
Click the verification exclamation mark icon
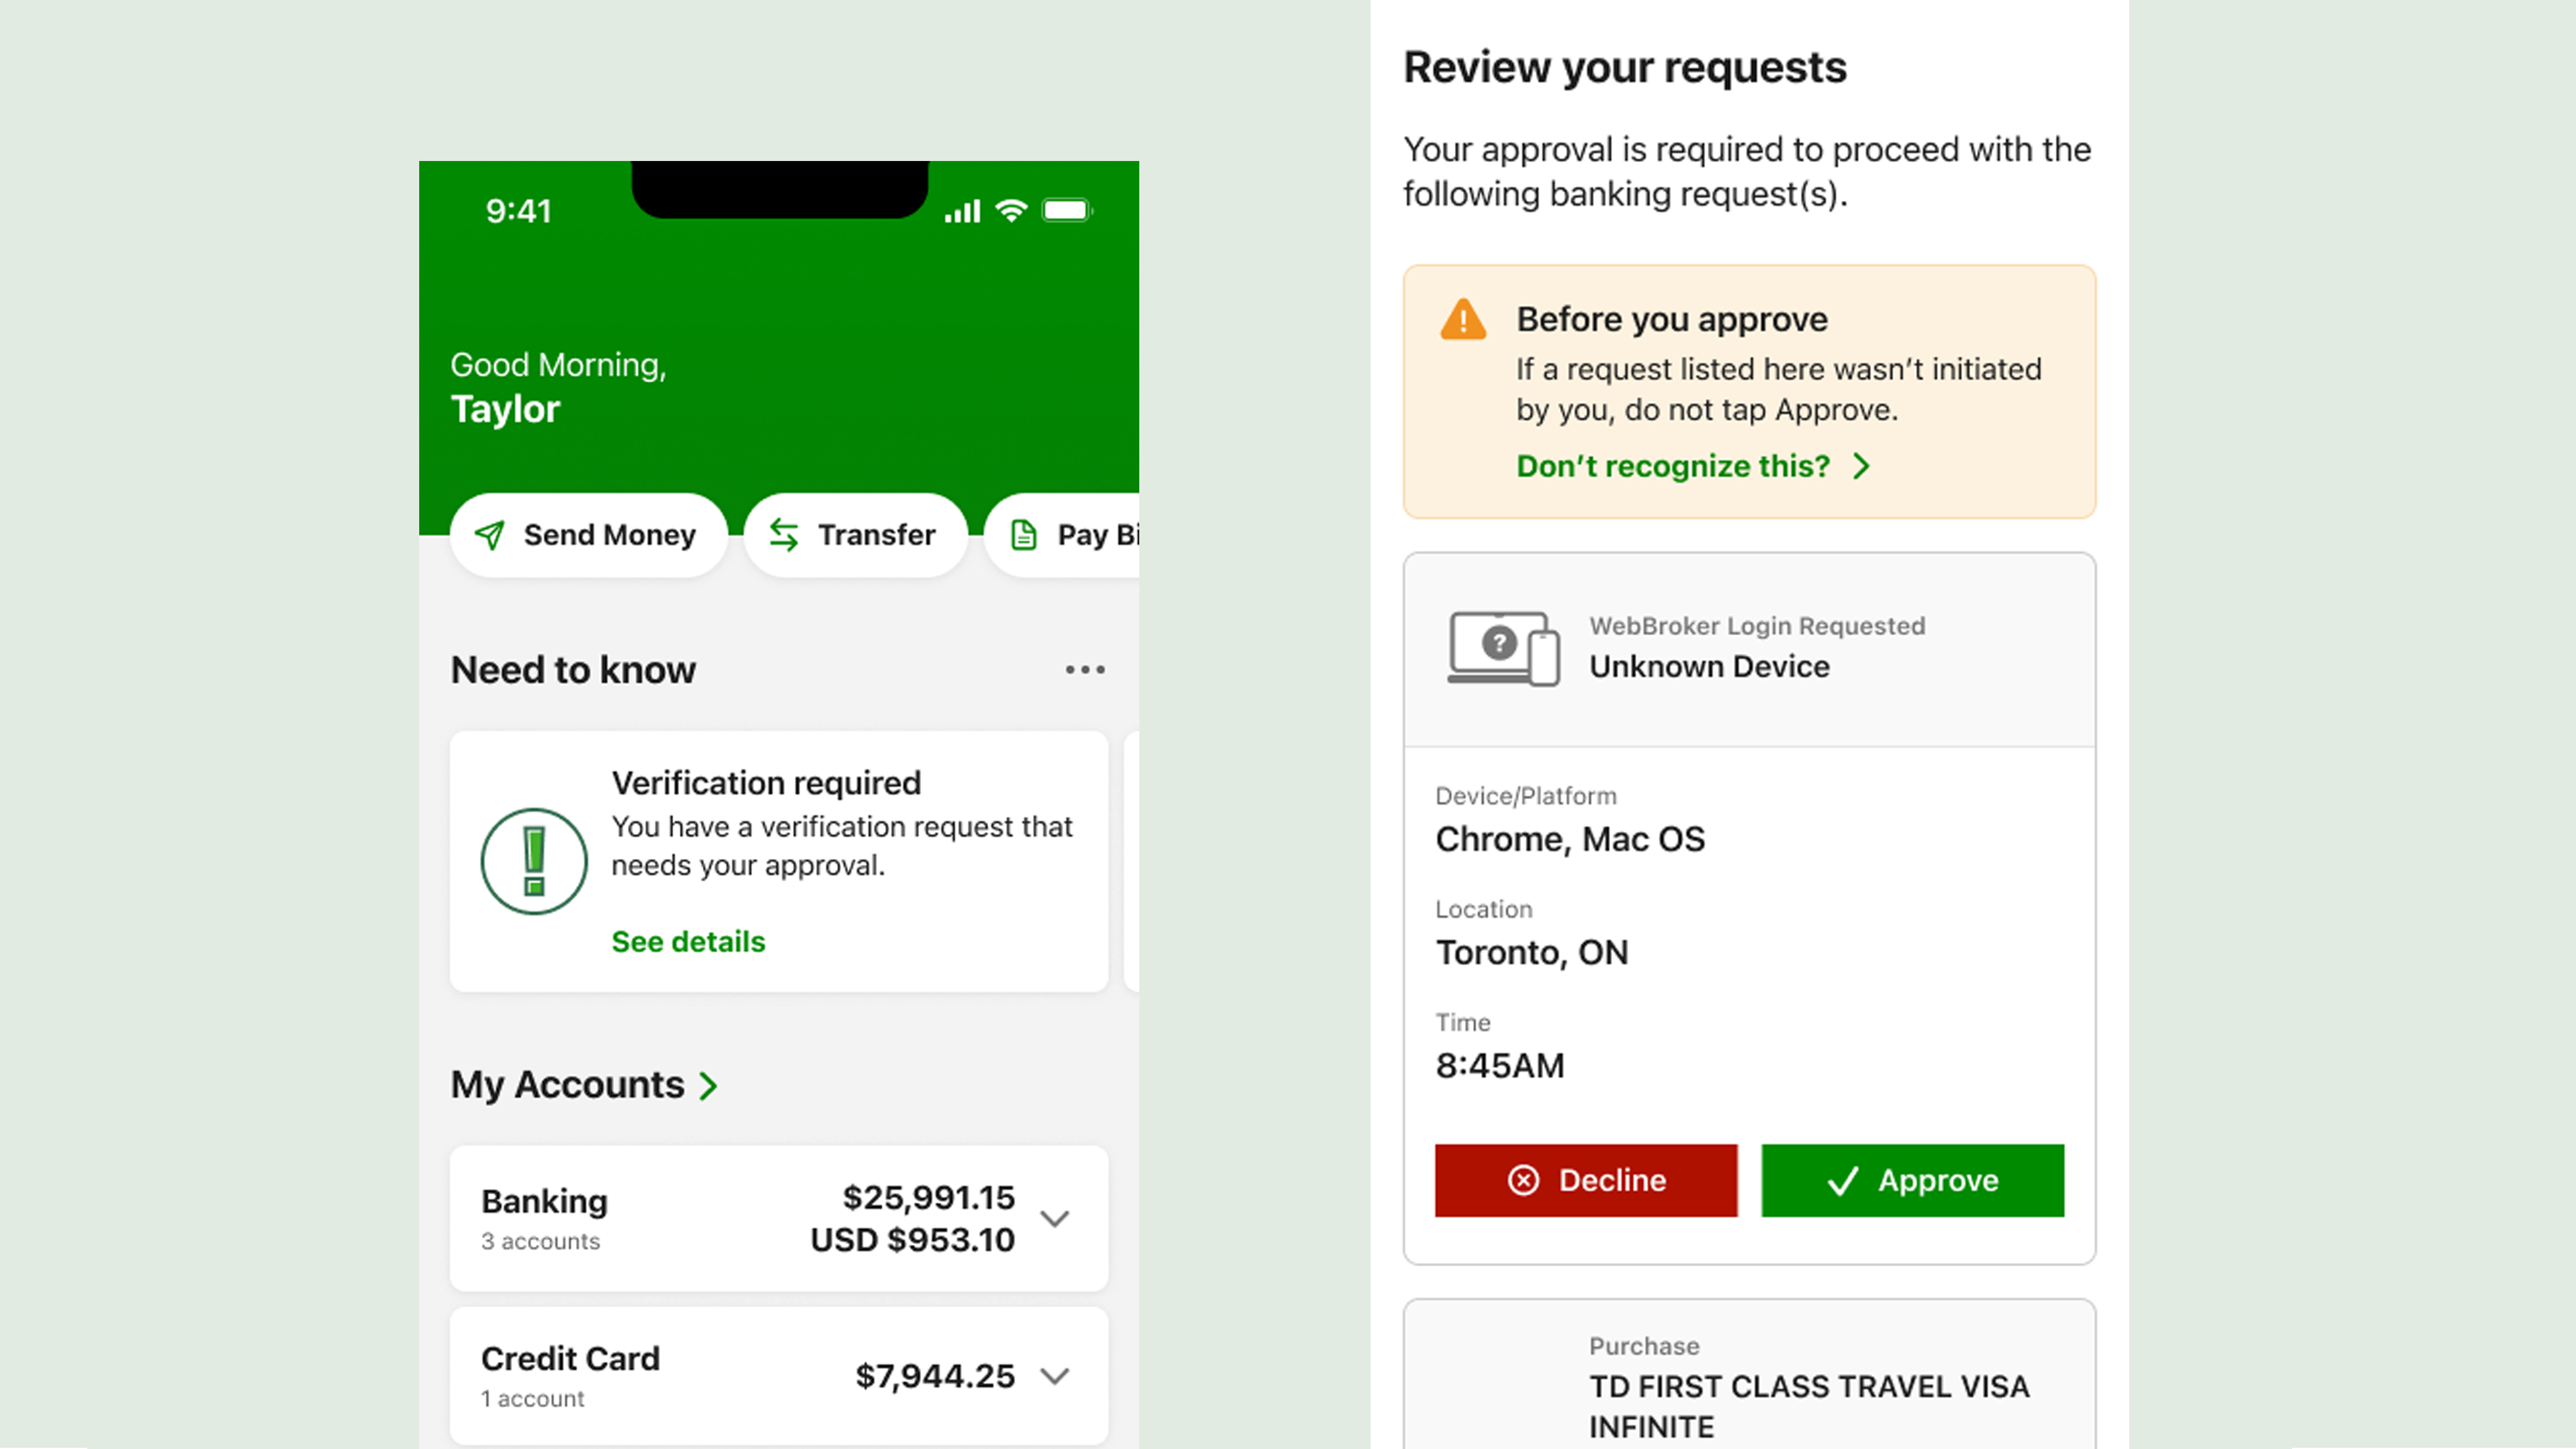click(534, 861)
